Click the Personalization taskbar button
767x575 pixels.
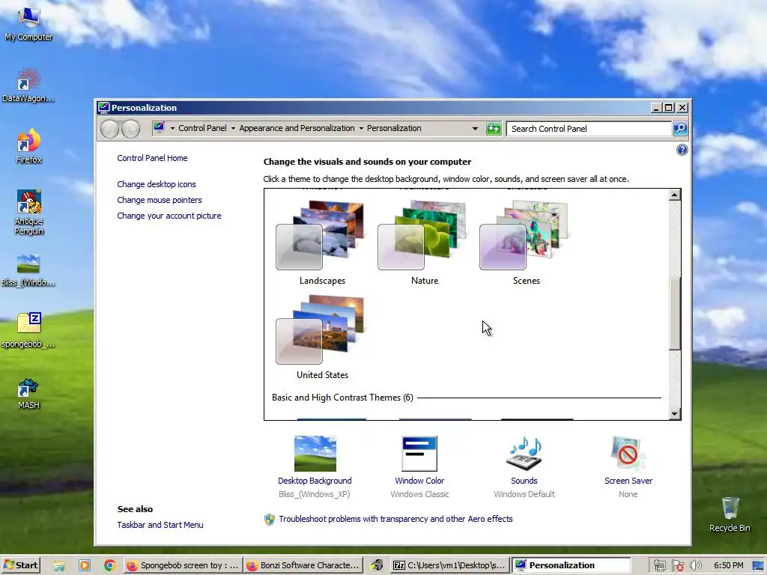[x=571, y=565]
